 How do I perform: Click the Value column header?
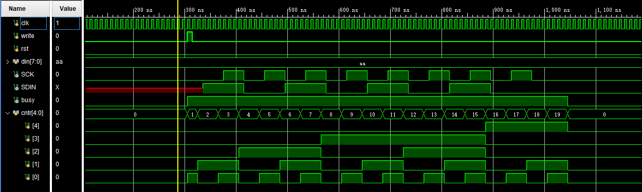pos(67,8)
